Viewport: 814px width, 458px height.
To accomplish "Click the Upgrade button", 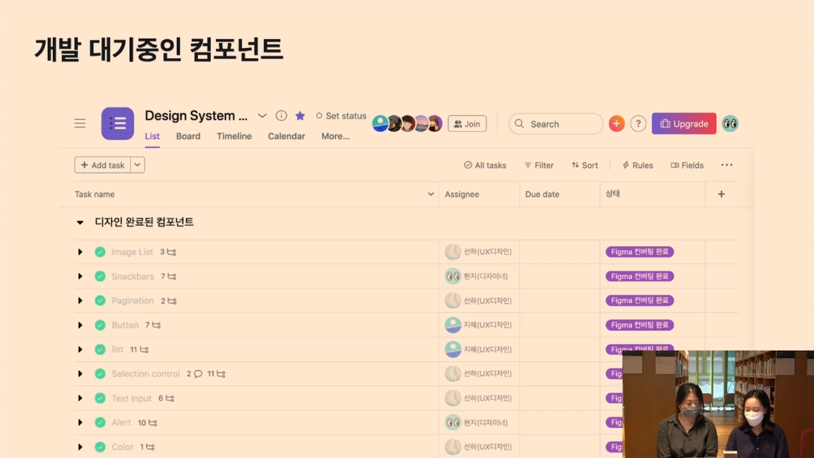I will (x=684, y=124).
